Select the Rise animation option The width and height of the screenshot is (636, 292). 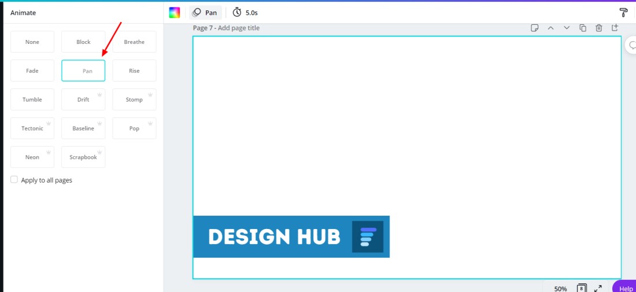tap(134, 71)
